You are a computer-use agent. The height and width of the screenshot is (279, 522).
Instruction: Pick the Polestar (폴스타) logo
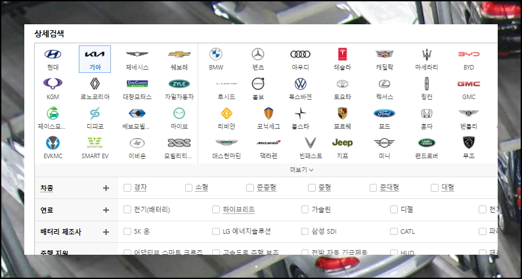[300, 113]
